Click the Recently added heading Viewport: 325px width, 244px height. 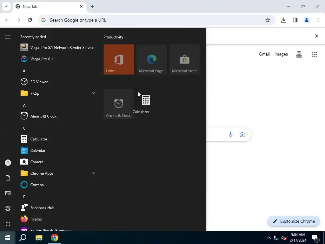click(x=33, y=37)
